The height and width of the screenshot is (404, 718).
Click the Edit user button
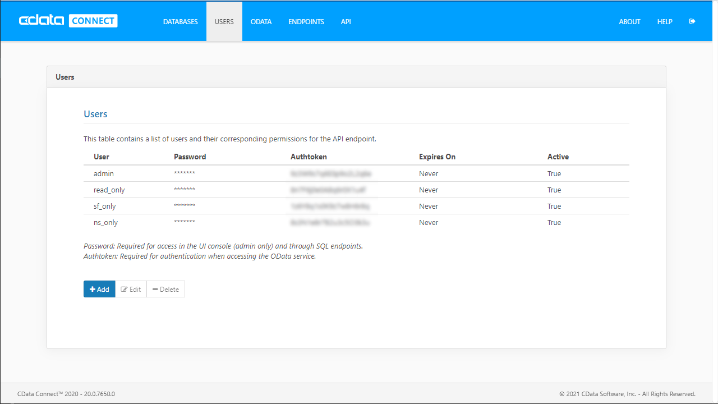131,290
